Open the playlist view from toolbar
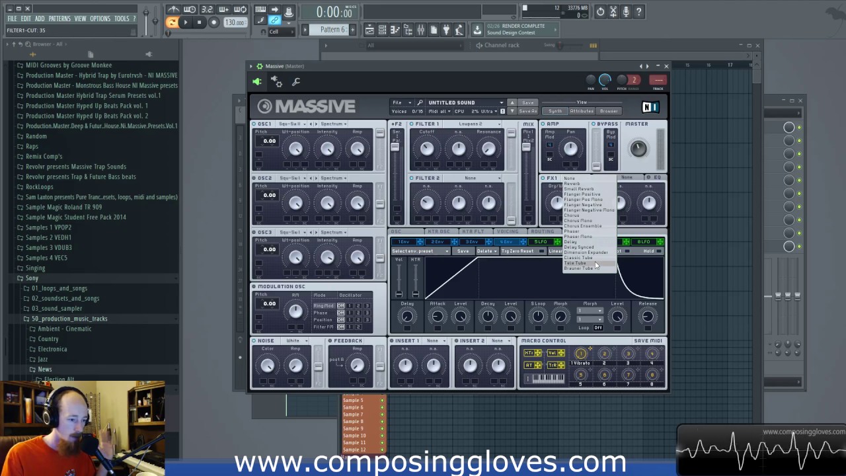This screenshot has width=846, height=476. coord(369,30)
